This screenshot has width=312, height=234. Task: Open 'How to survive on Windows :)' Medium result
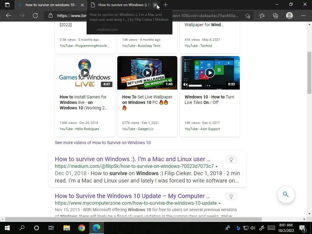[133, 159]
